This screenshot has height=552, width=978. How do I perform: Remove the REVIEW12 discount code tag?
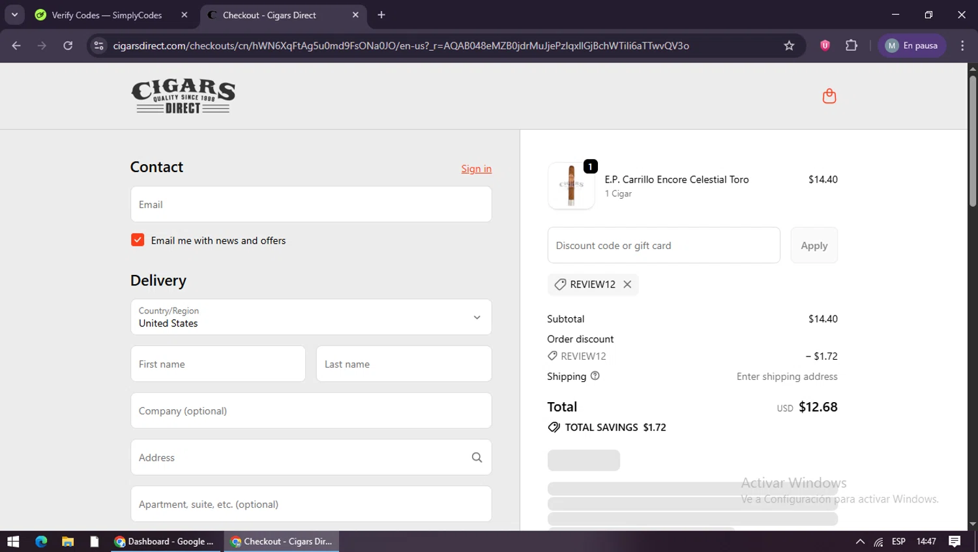click(x=627, y=284)
